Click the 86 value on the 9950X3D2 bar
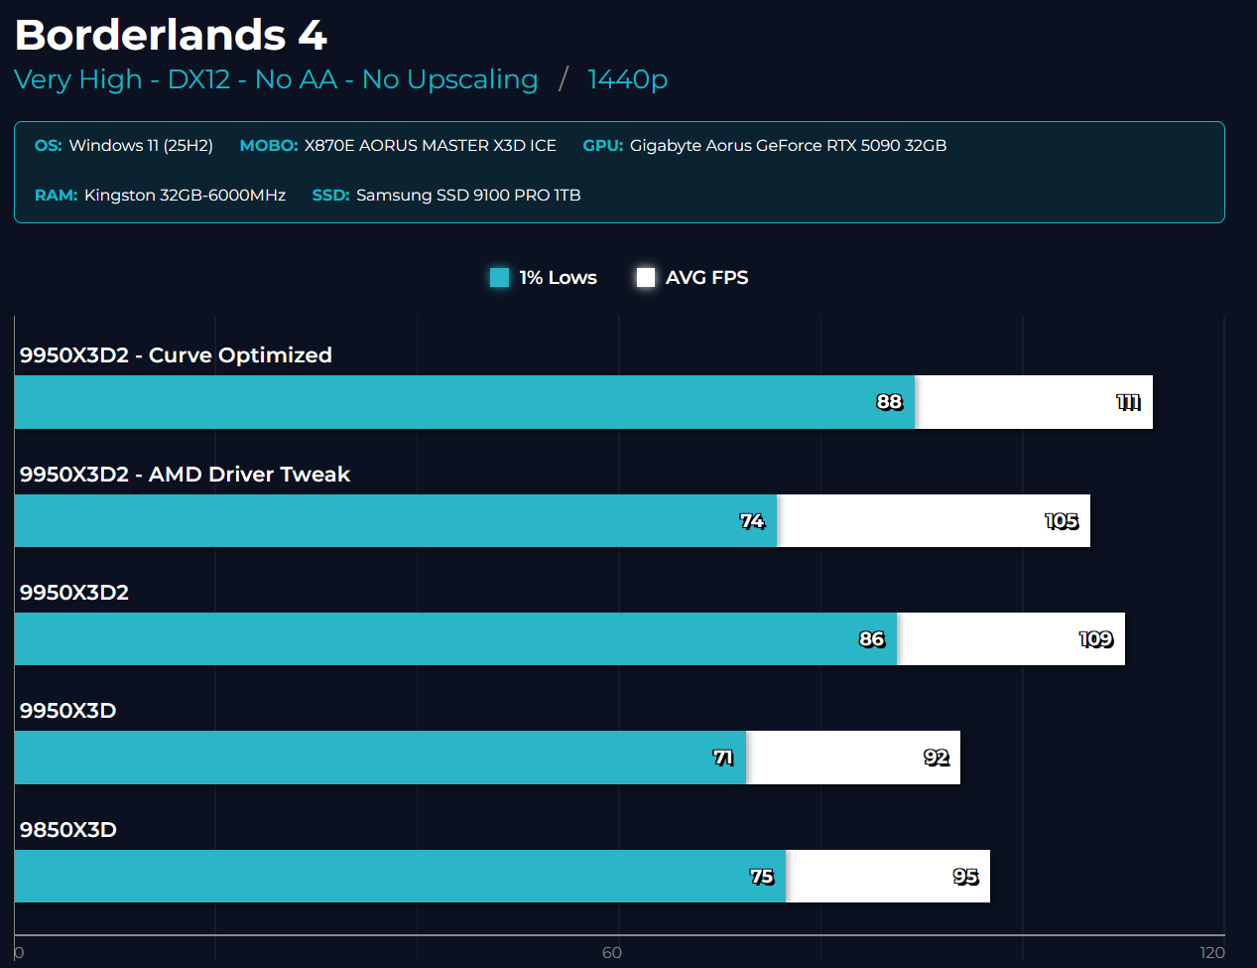Screen dimensions: 1257x968 point(871,639)
